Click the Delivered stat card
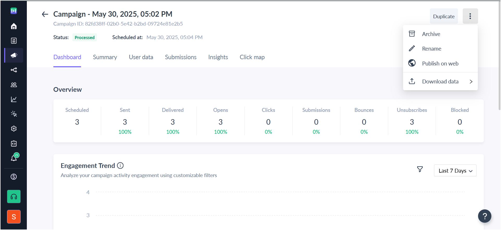 click(x=173, y=121)
